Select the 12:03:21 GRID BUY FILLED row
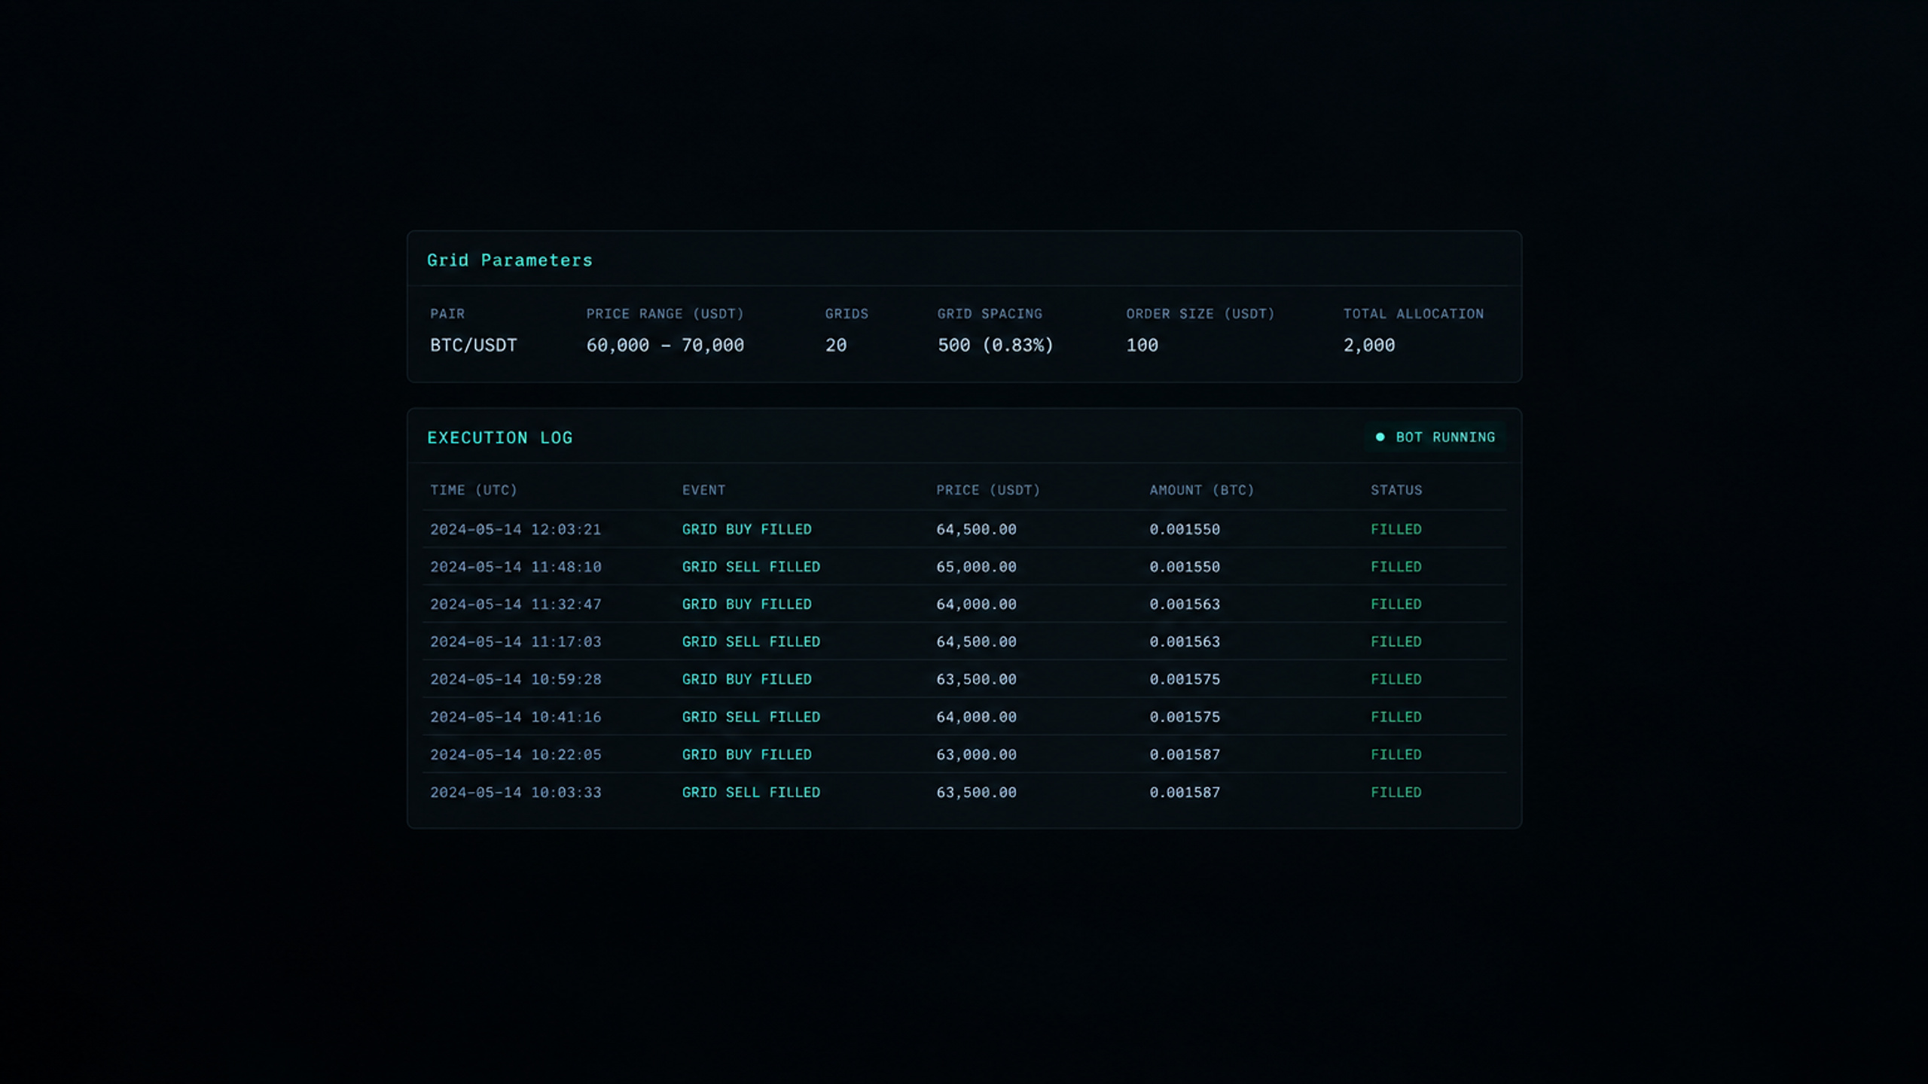Image resolution: width=1928 pixels, height=1084 pixels. tap(964, 529)
